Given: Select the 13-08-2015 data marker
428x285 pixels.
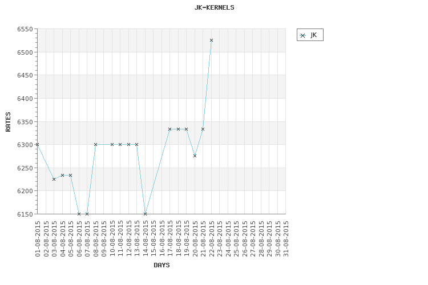Looking at the screenshot, I should pyautogui.click(x=137, y=144).
